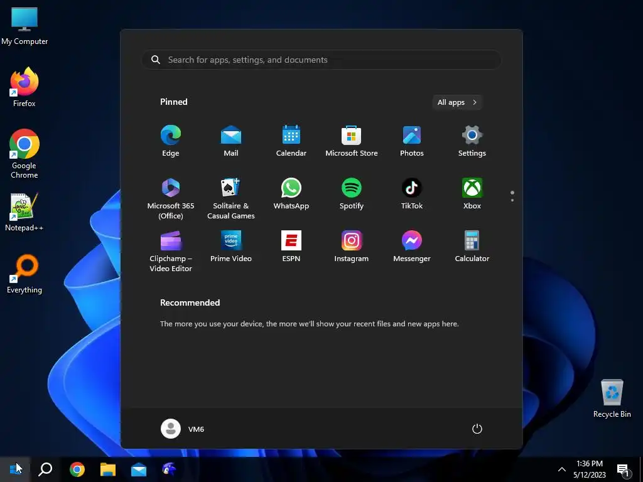Select Everything desktop shortcut
This screenshot has height=482, width=643.
pyautogui.click(x=24, y=274)
